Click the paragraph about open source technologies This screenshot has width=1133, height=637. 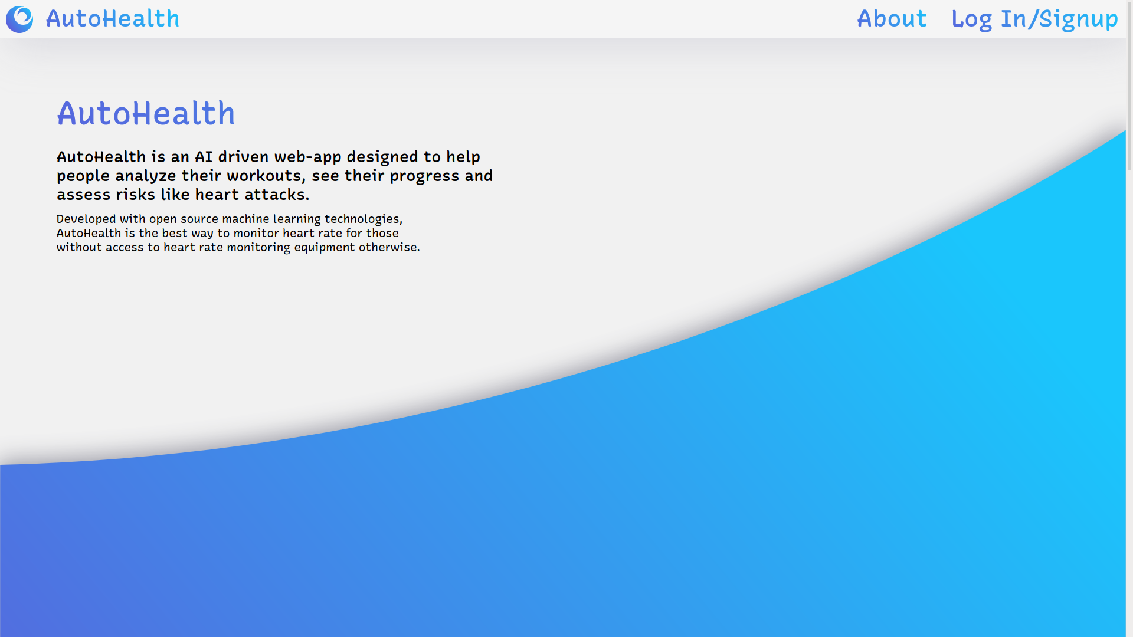point(238,233)
